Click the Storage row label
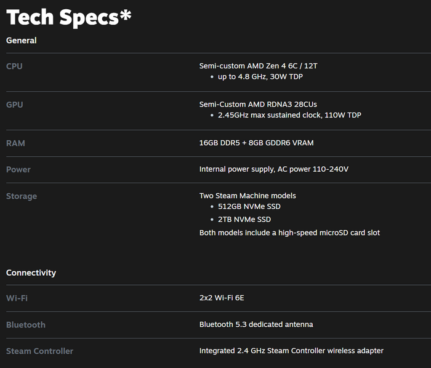The height and width of the screenshot is (368, 431). click(22, 196)
